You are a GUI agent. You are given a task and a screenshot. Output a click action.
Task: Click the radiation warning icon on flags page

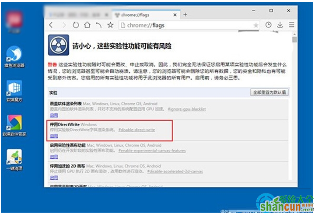[59, 45]
